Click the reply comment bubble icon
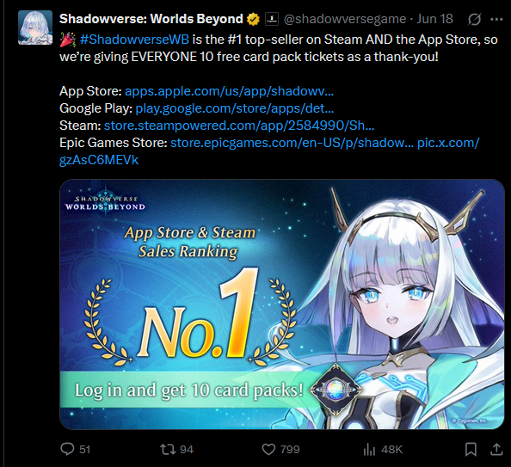This screenshot has height=467, width=511. pyautogui.click(x=67, y=449)
